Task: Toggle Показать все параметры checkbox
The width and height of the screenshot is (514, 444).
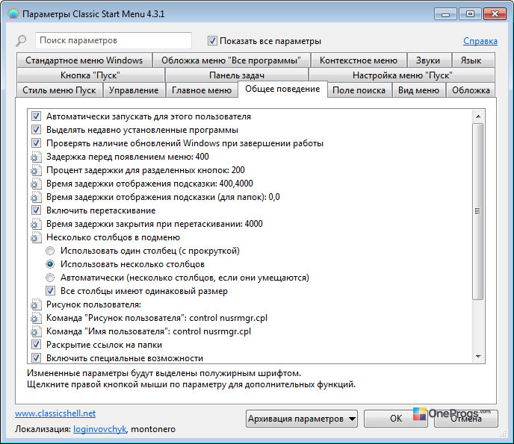Action: 212,41
